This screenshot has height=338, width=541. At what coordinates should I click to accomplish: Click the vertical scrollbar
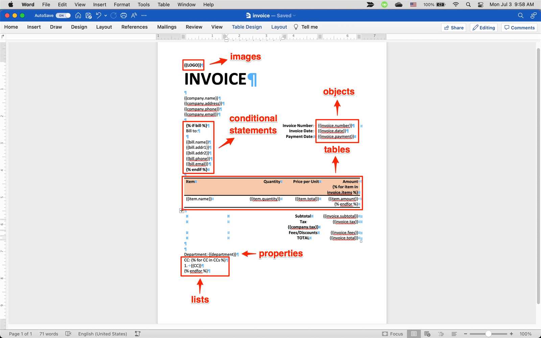click(538, 176)
